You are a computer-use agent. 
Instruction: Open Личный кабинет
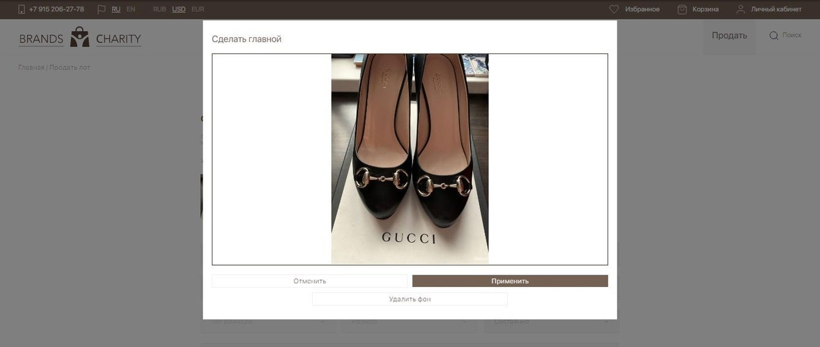click(x=776, y=9)
